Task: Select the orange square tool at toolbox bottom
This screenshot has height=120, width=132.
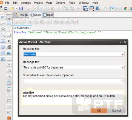Action: 9,118
